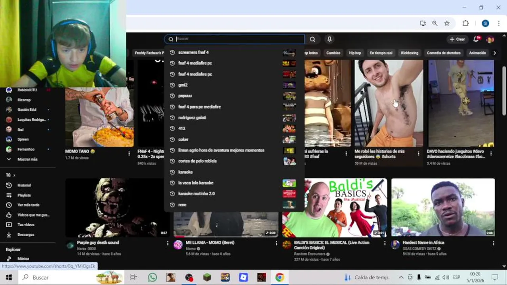This screenshot has width=507, height=285.
Task: Open the YouTube account avatar menu
Action: coord(490,39)
